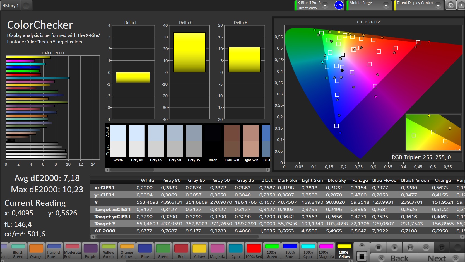This screenshot has width=465, height=262.
Task: Open the Mobile Forge source dropdown
Action: (386, 5)
